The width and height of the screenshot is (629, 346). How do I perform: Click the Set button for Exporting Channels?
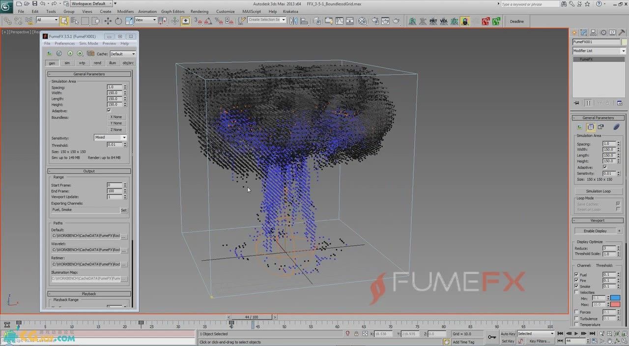click(x=124, y=210)
